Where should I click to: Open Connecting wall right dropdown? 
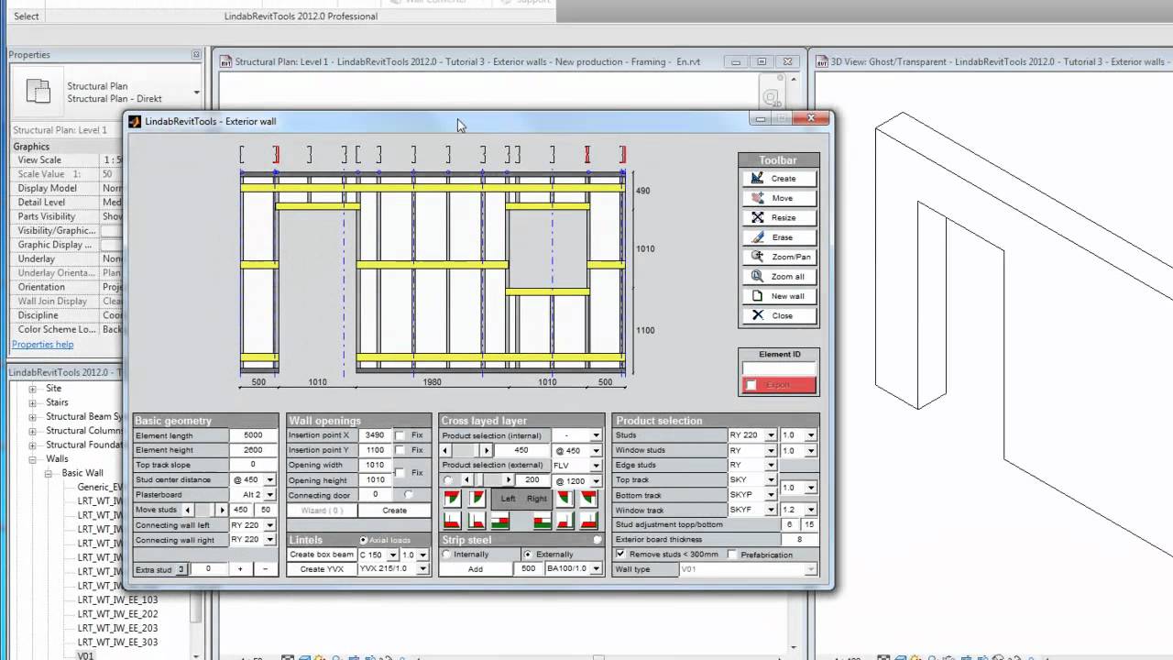[269, 540]
